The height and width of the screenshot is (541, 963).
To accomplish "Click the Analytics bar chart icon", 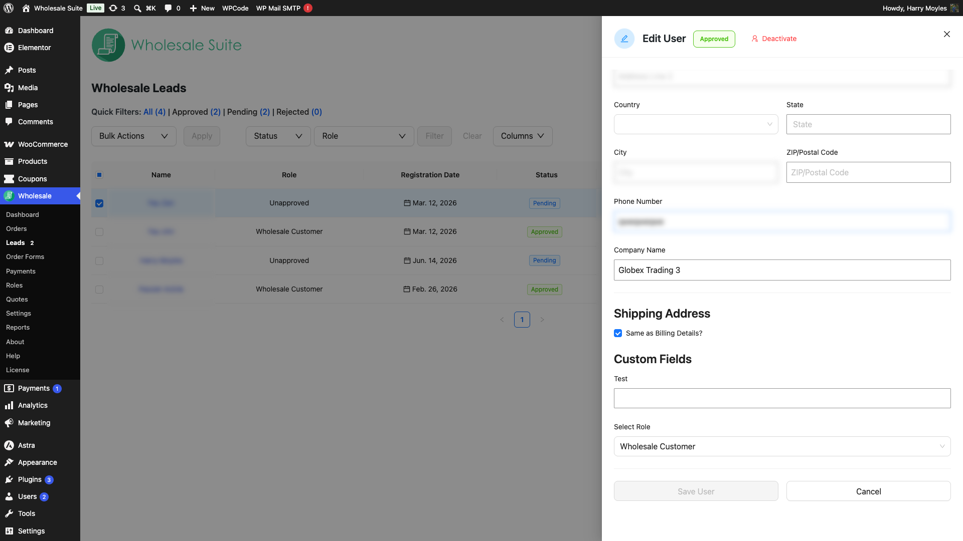I will (9, 405).
